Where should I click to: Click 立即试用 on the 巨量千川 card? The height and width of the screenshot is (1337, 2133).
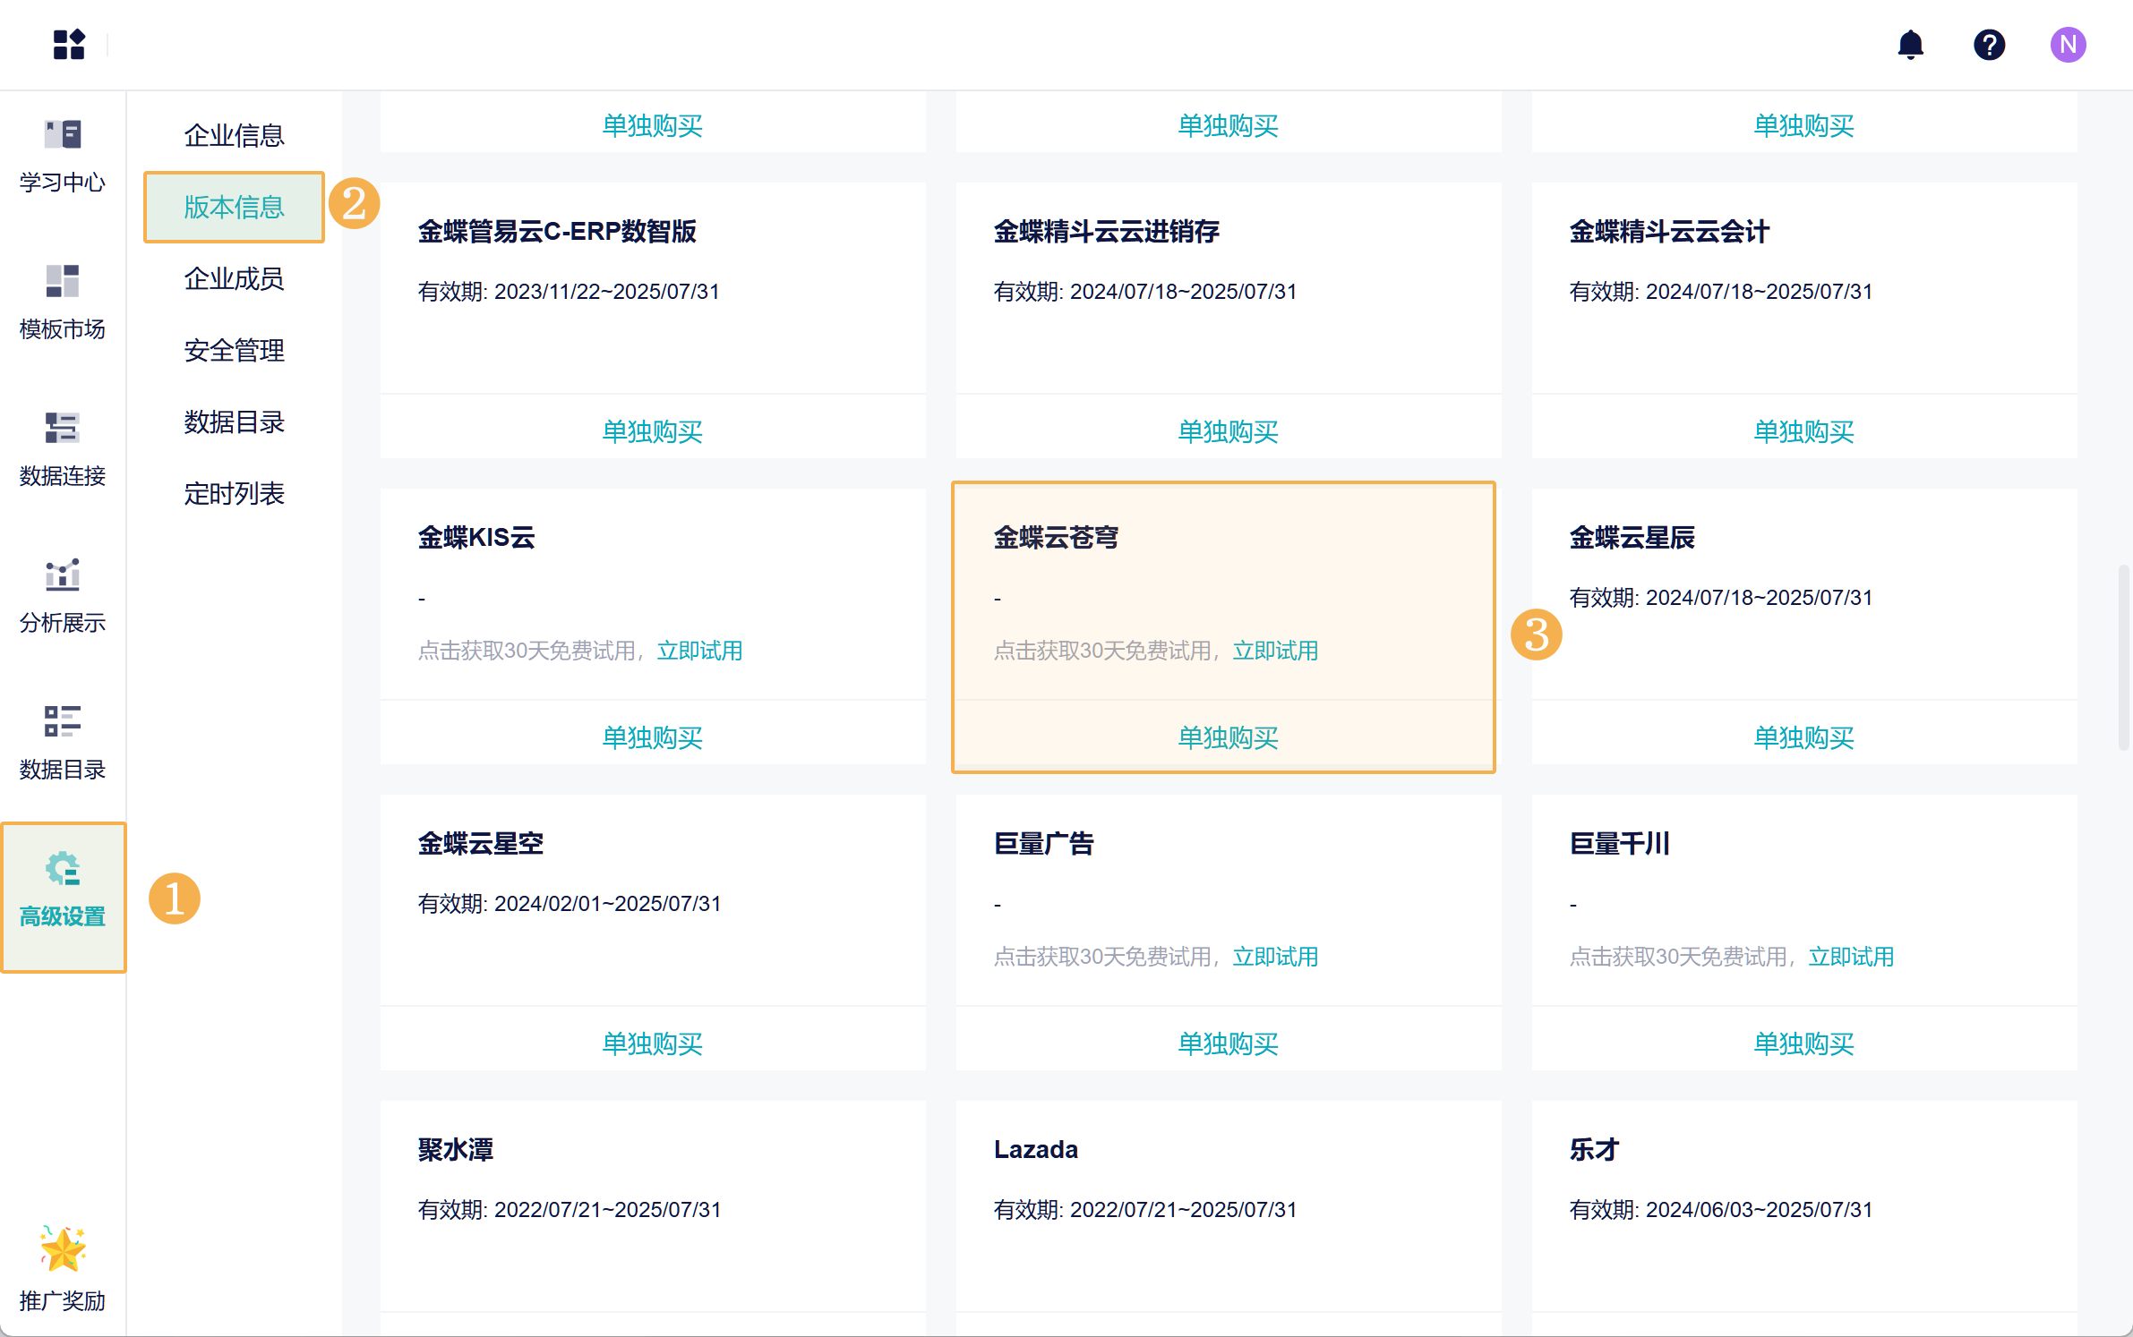pyautogui.click(x=1851, y=957)
